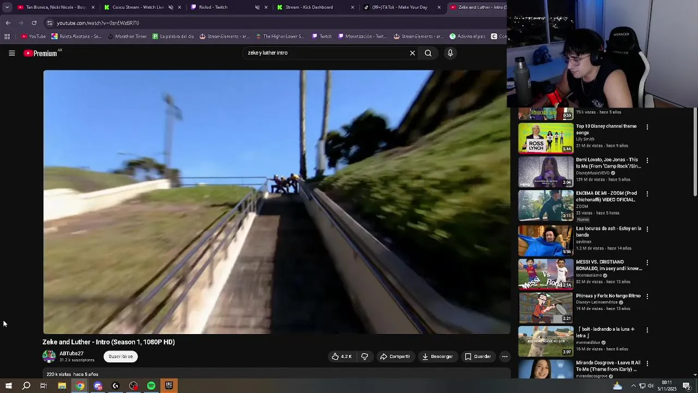Click the recommendations sidebar scrollbar
The height and width of the screenshot is (393, 698).
(695, 153)
